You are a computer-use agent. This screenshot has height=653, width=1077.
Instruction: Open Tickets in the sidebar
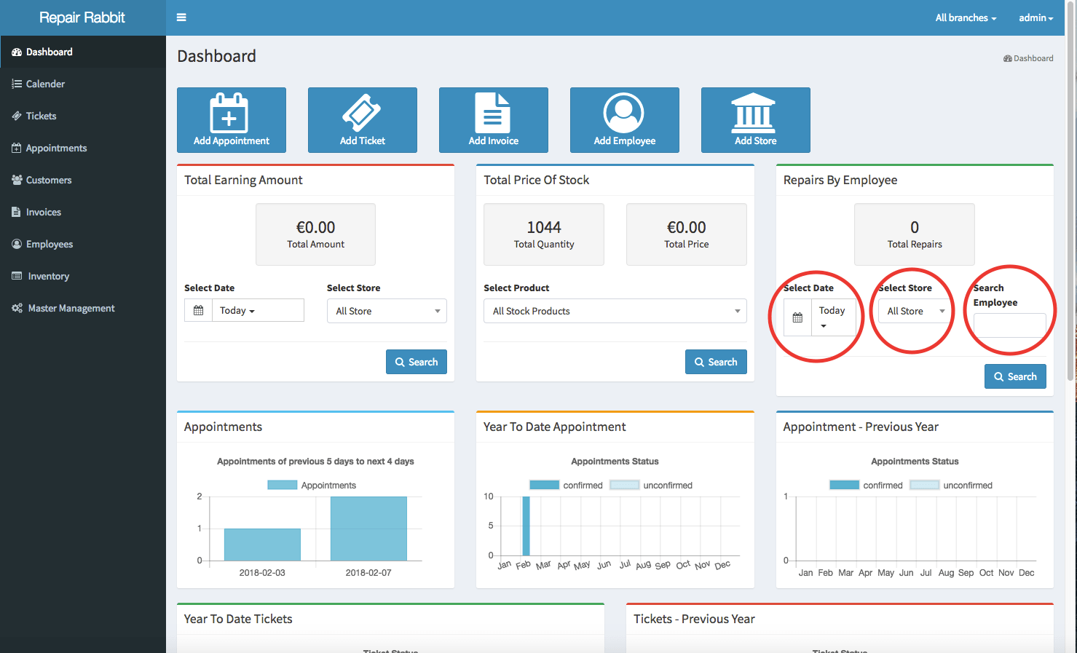click(83, 116)
